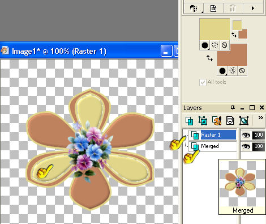266x224 pixels.
Task: Toggle background Transparent button
Action: [242, 71]
